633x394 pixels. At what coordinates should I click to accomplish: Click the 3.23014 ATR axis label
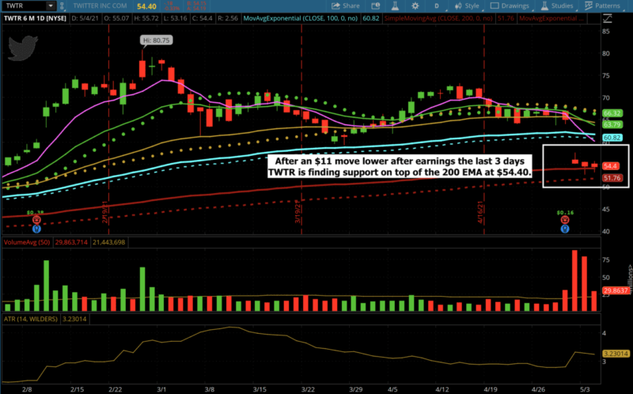click(x=616, y=354)
